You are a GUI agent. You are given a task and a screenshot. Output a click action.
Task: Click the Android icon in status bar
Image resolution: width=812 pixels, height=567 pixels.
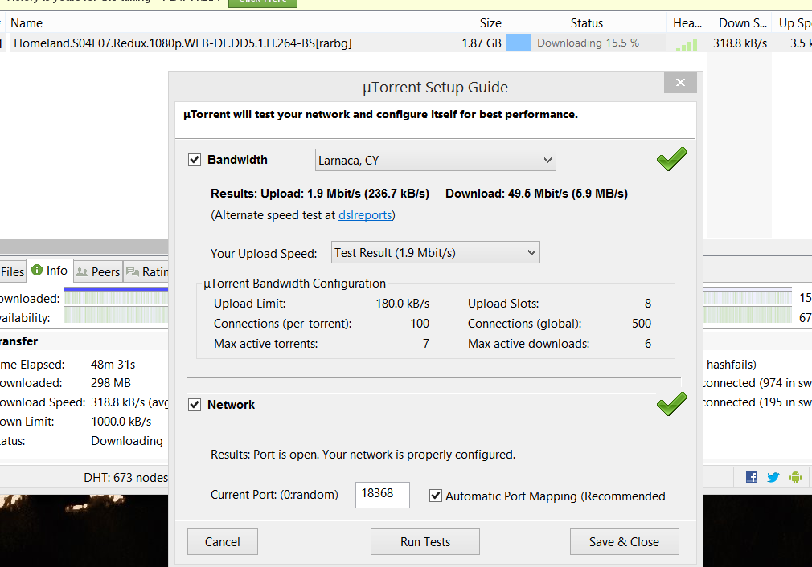tap(795, 477)
